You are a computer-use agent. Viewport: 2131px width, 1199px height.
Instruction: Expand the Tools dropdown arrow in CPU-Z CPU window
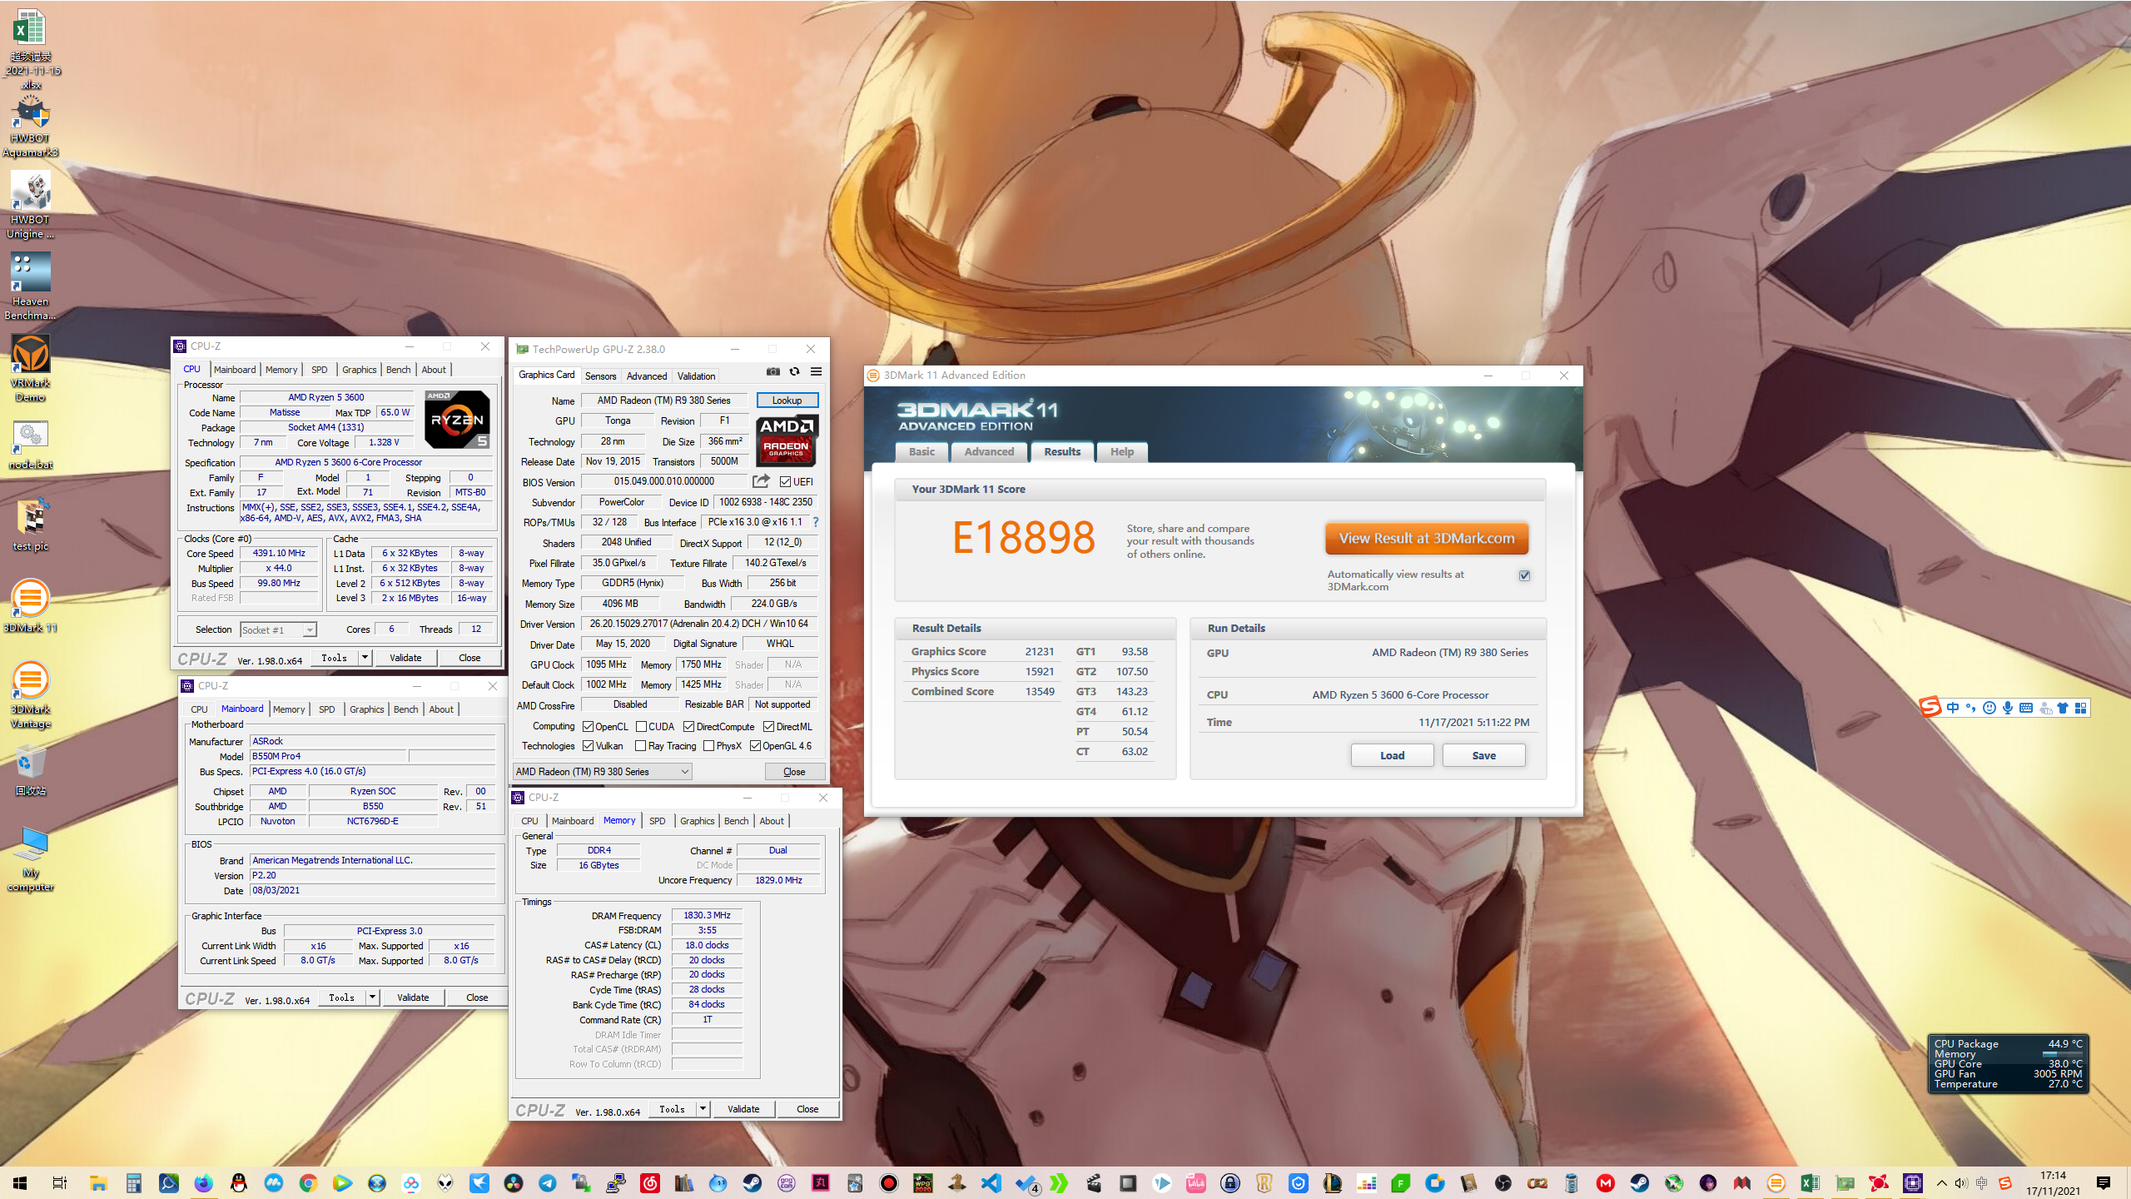(364, 657)
